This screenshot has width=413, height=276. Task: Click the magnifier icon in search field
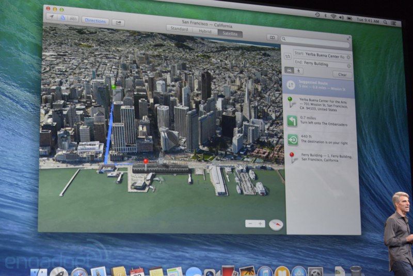coord(283,38)
